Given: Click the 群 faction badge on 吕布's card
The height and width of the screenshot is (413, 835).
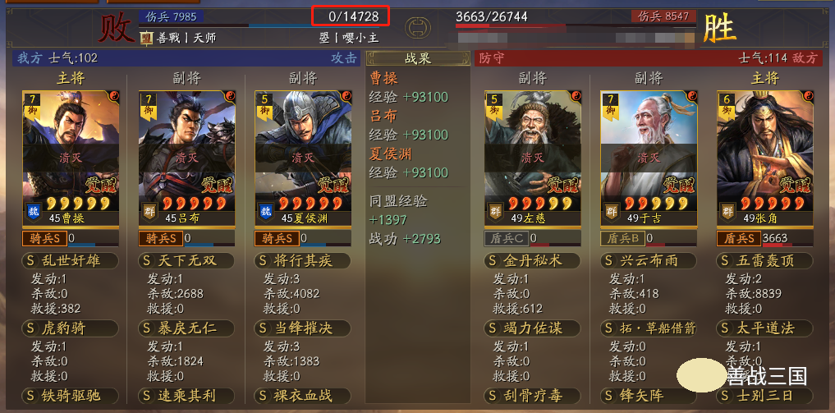Looking at the screenshot, I should tap(147, 211).
